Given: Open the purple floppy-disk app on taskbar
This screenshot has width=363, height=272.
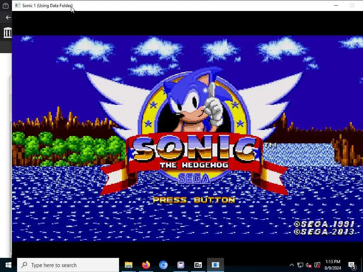Looking at the screenshot, I should [180, 265].
